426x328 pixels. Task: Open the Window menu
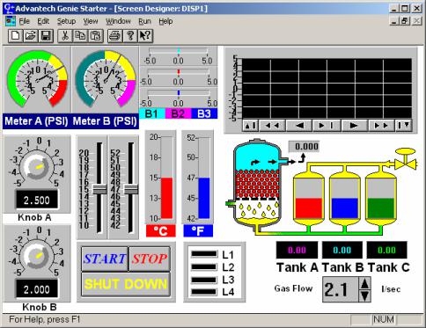[118, 21]
